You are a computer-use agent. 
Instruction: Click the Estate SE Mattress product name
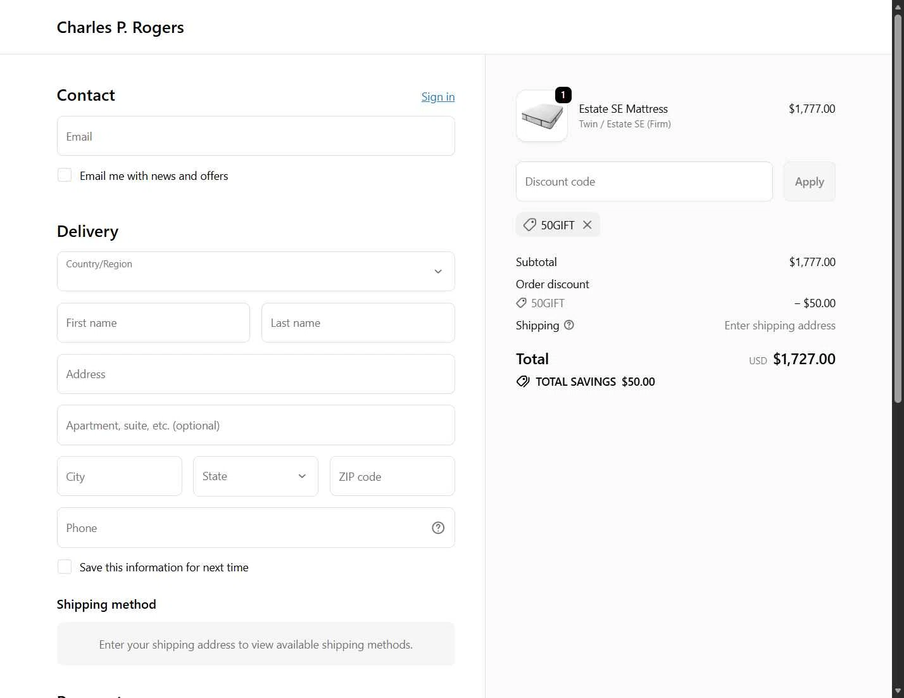(x=624, y=109)
